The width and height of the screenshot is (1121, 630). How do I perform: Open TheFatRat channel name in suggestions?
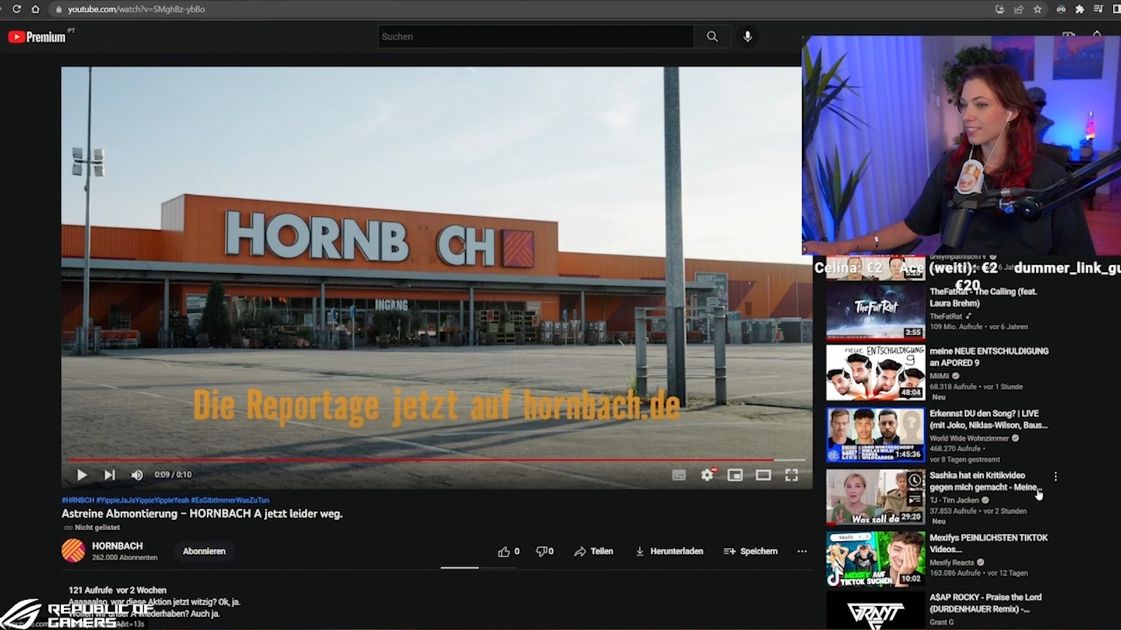pos(946,316)
